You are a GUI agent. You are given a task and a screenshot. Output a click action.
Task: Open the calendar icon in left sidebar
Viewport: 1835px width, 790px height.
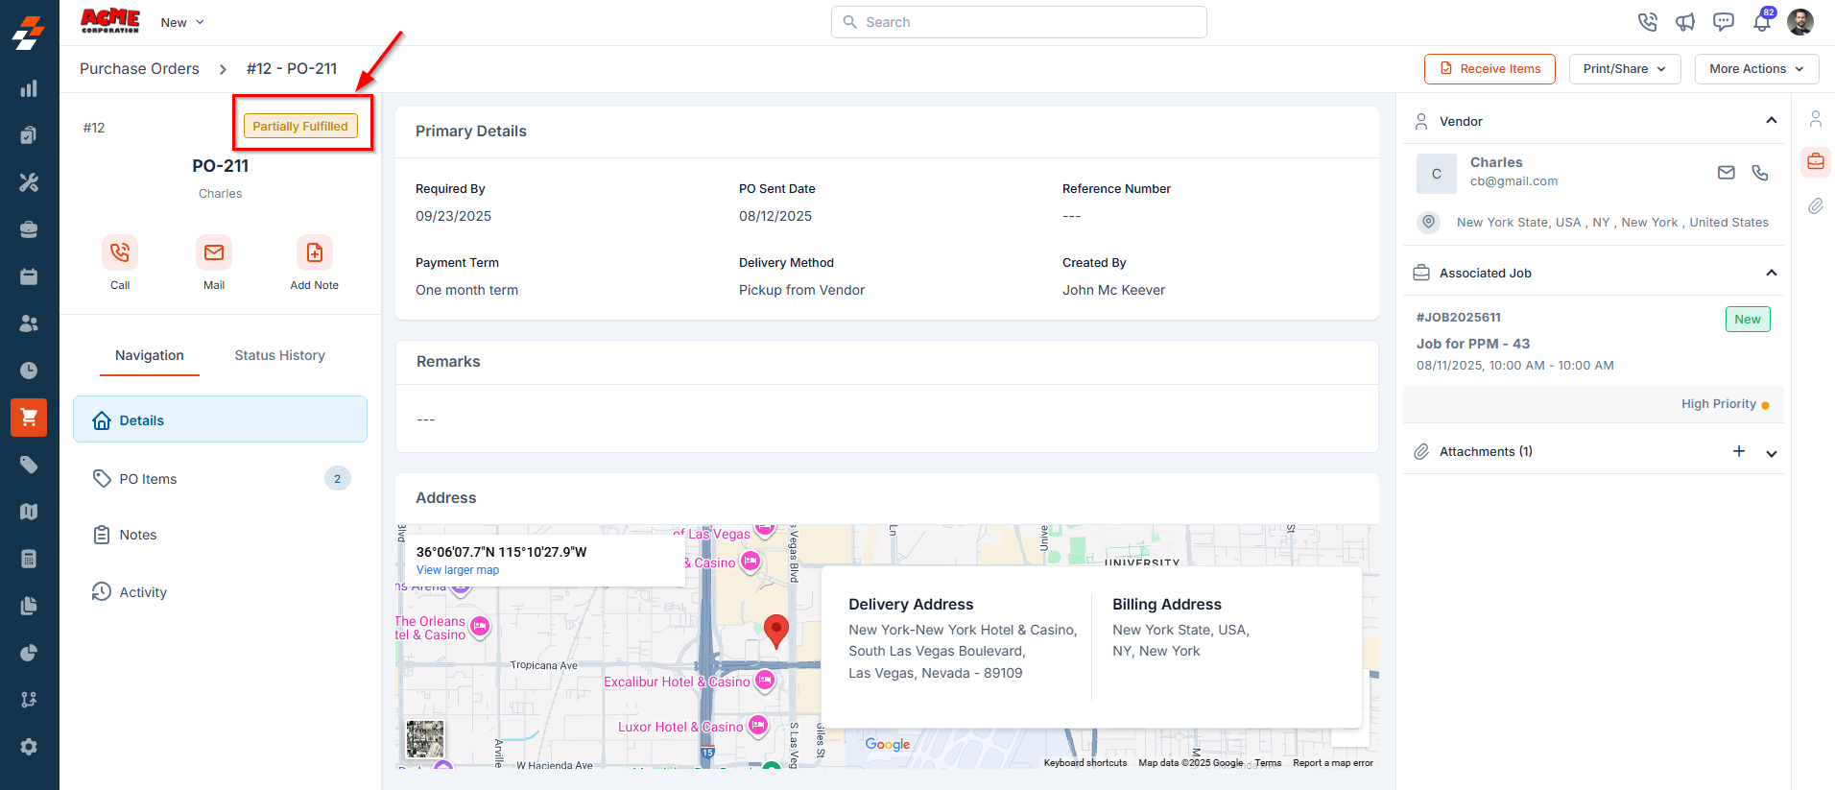click(x=29, y=276)
